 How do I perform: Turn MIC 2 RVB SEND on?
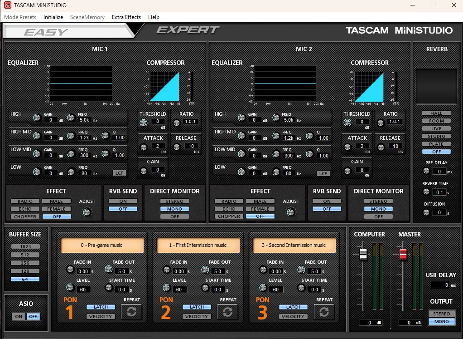point(327,201)
